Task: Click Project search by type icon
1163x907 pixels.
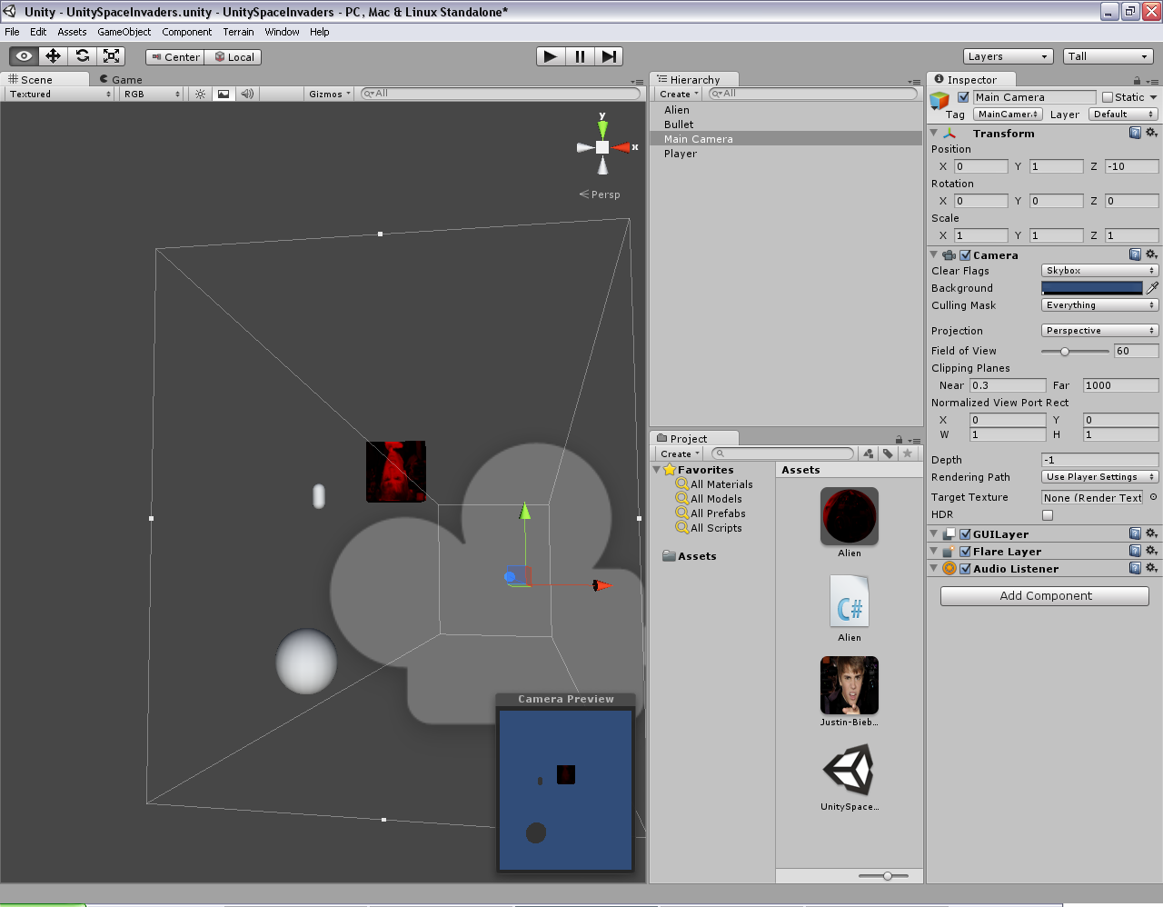Action: (869, 453)
